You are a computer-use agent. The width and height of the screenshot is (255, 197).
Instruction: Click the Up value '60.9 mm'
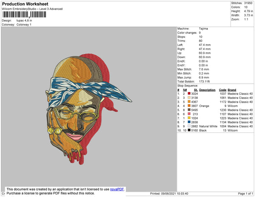tap(204, 53)
